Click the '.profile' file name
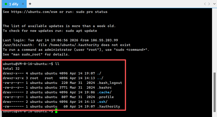 point(105,97)
